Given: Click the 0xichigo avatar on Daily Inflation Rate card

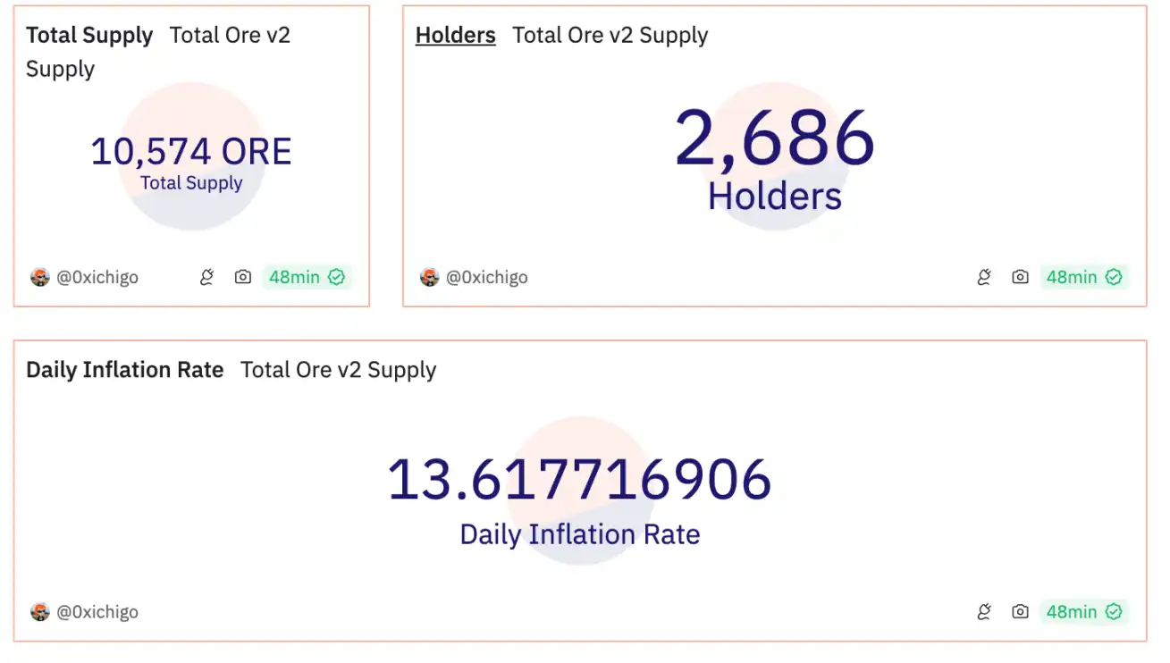Looking at the screenshot, I should [x=39, y=612].
